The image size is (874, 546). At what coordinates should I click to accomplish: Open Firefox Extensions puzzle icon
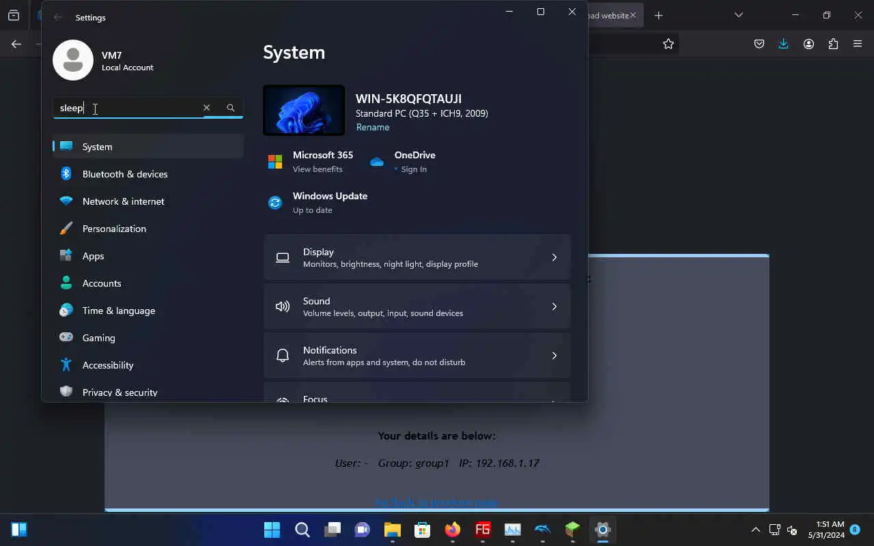coord(833,44)
